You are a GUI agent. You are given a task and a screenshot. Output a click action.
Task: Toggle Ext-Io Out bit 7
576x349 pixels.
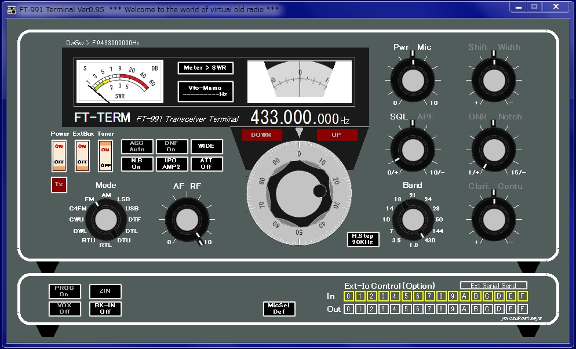[429, 309]
